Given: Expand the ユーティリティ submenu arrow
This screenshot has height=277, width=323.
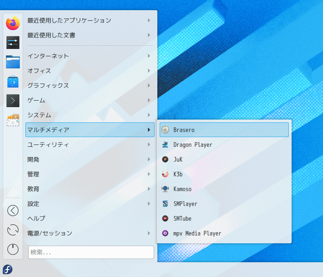Looking at the screenshot, I should coord(149,145).
